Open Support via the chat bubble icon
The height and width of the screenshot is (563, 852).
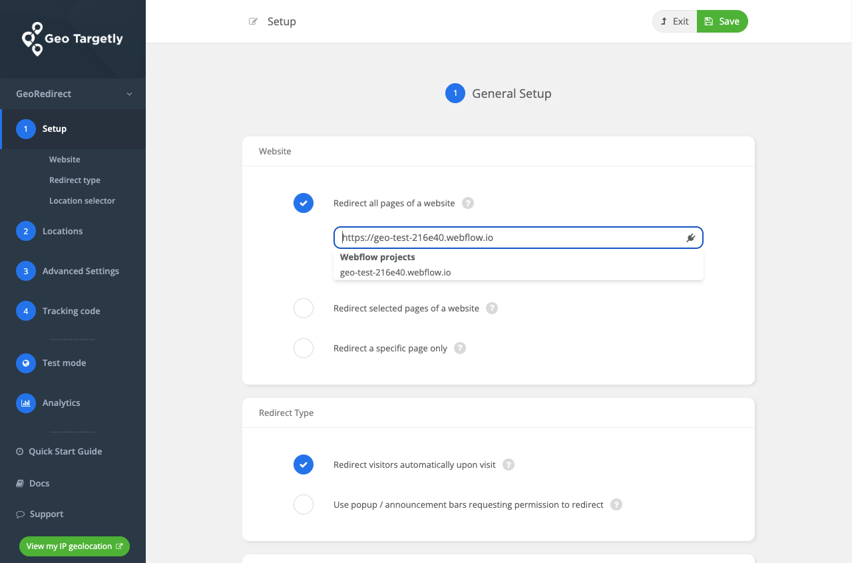pos(20,514)
